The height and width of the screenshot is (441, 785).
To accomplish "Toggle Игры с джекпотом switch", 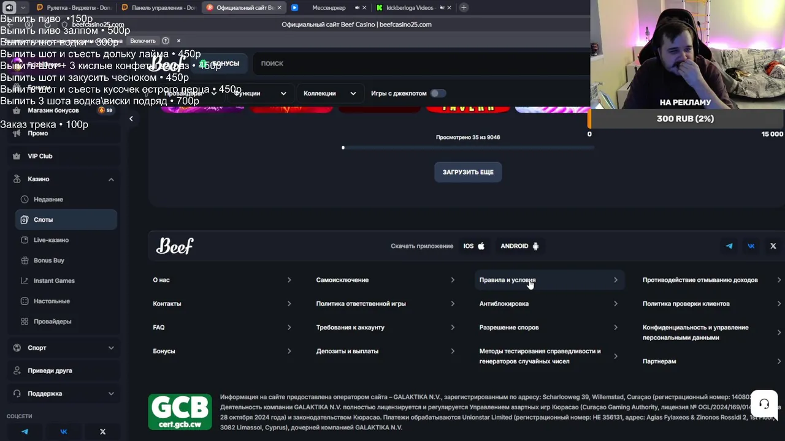I will (437, 93).
